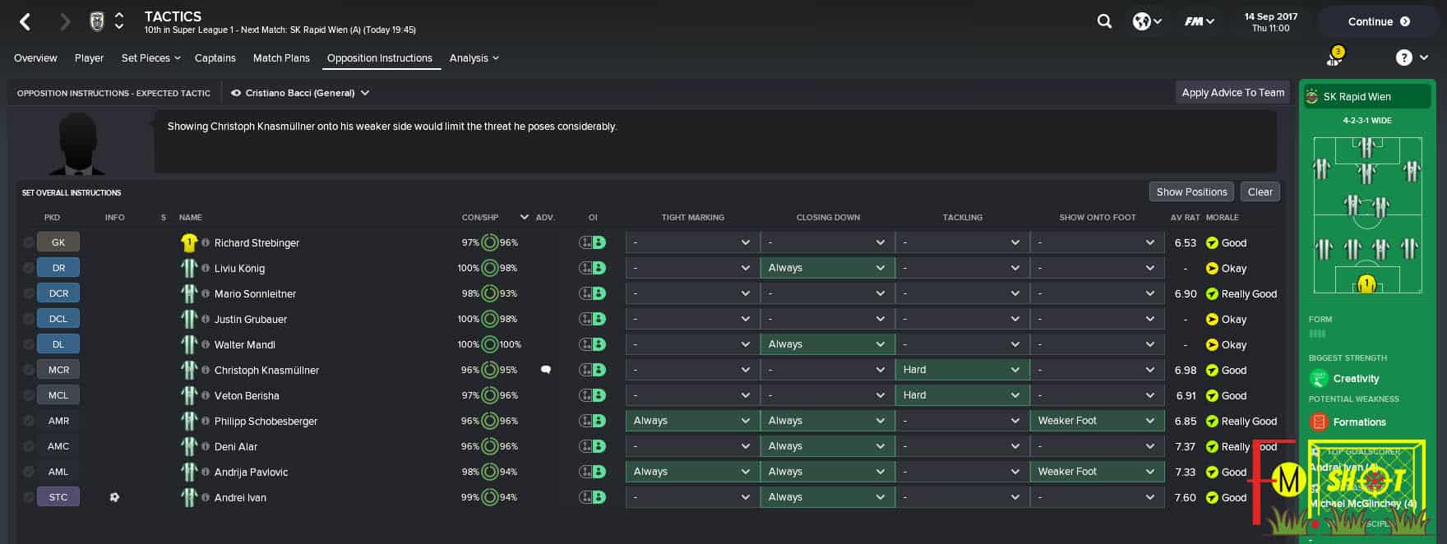The height and width of the screenshot is (544, 1447).
Task: Click Apply Advice To Team
Action: (1232, 93)
